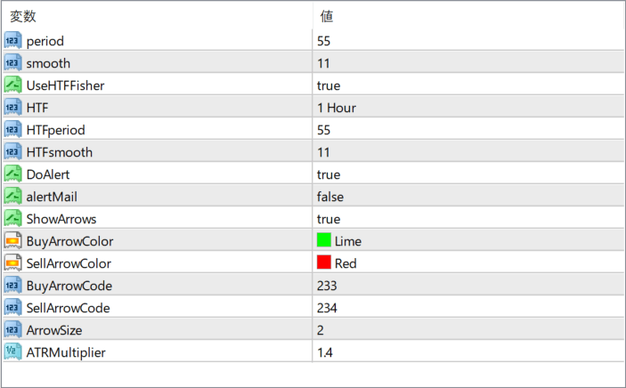
Task: Select the double type icon beside ATRMultiplier
Action: 12,352
